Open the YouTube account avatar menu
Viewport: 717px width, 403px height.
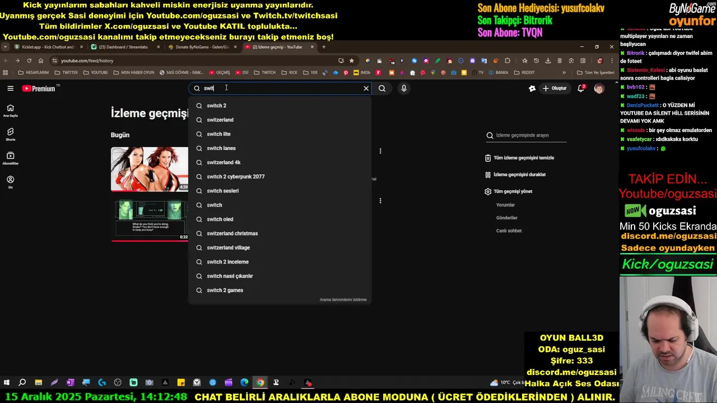[599, 88]
